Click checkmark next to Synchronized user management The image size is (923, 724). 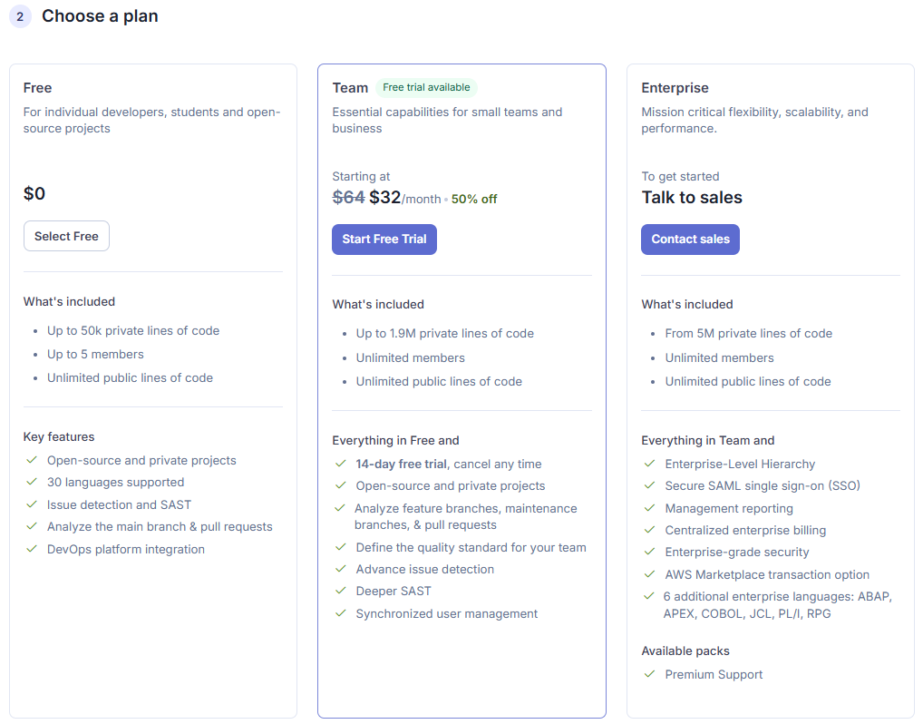click(341, 614)
